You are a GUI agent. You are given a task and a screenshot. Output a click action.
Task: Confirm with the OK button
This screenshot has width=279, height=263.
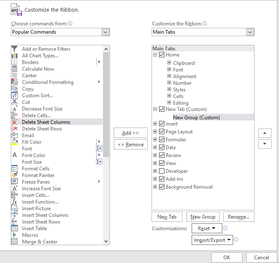point(227,258)
